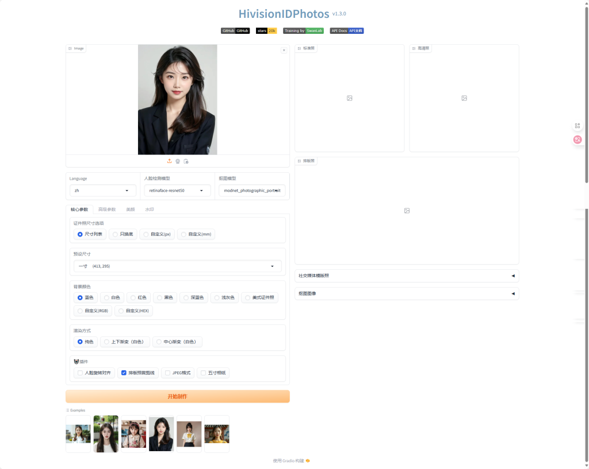The height and width of the screenshot is (469, 589).
Task: Click the webcam capture icon below the photo
Action: [x=178, y=161]
